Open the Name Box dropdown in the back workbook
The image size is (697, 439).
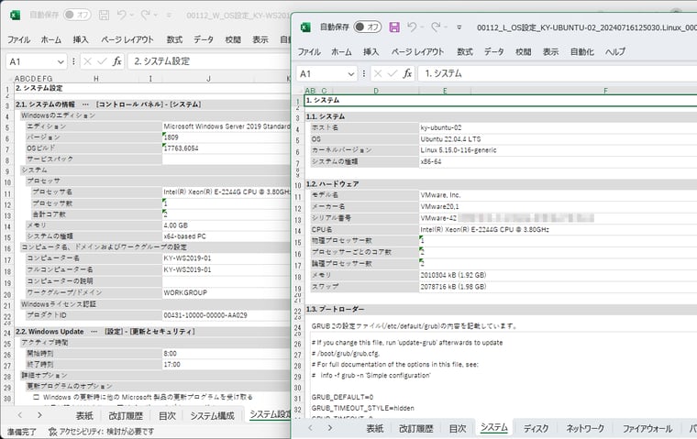pyautogui.click(x=61, y=61)
